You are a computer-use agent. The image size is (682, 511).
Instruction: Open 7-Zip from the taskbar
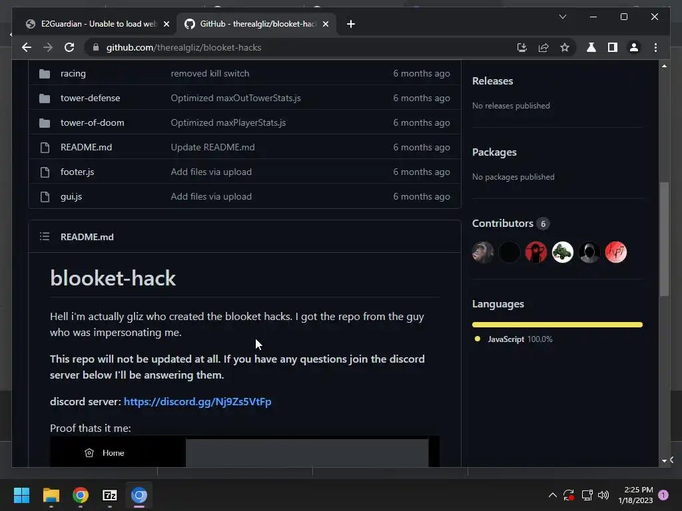pyautogui.click(x=110, y=495)
